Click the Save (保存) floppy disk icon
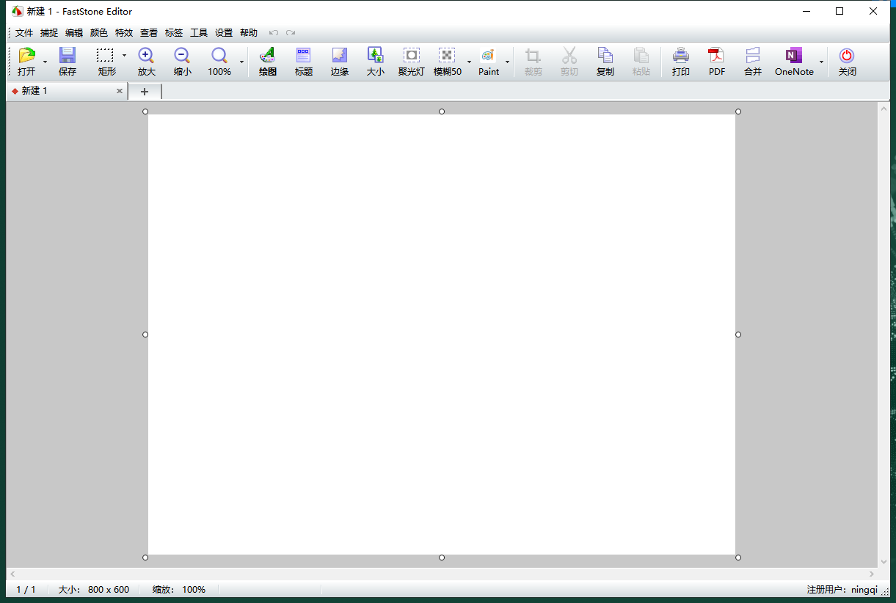The width and height of the screenshot is (896, 603). [x=68, y=61]
